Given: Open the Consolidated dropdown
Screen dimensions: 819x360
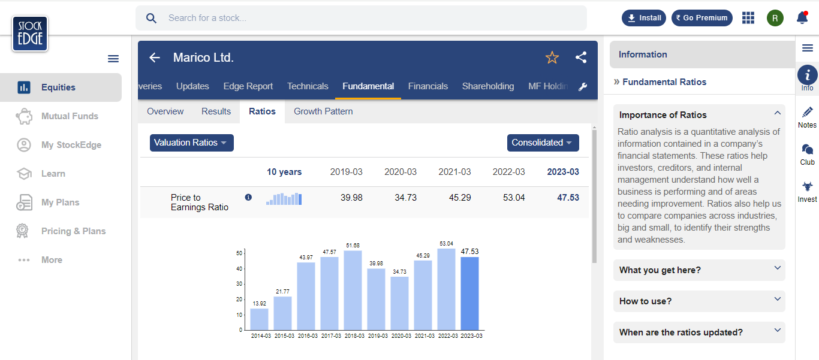Looking at the screenshot, I should (x=543, y=143).
